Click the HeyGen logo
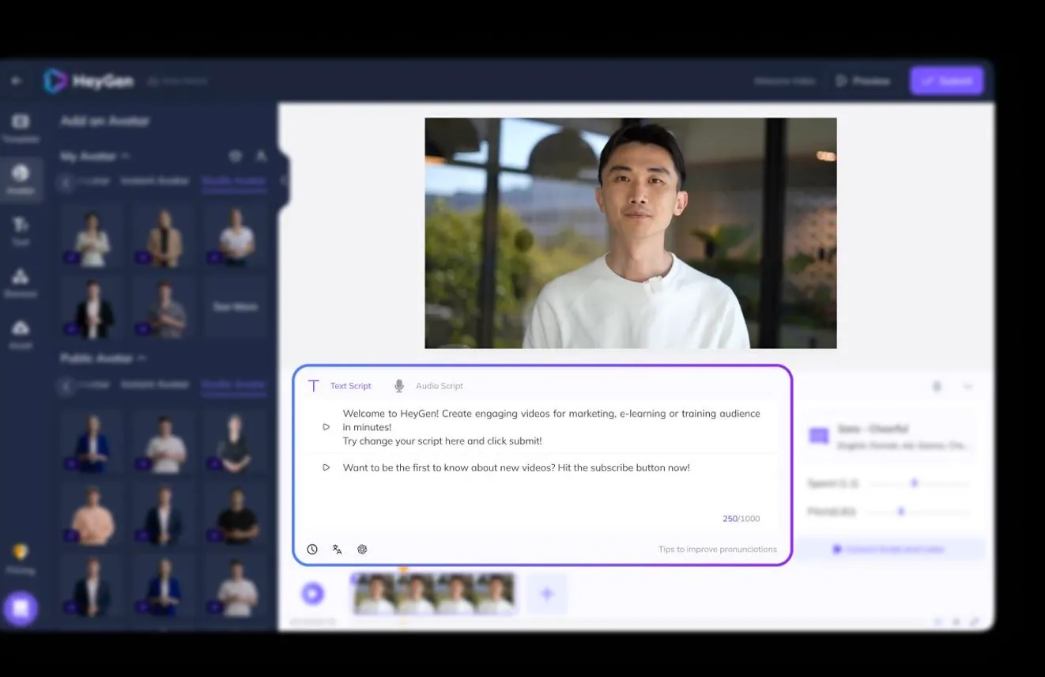This screenshot has height=677, width=1045. 88,81
